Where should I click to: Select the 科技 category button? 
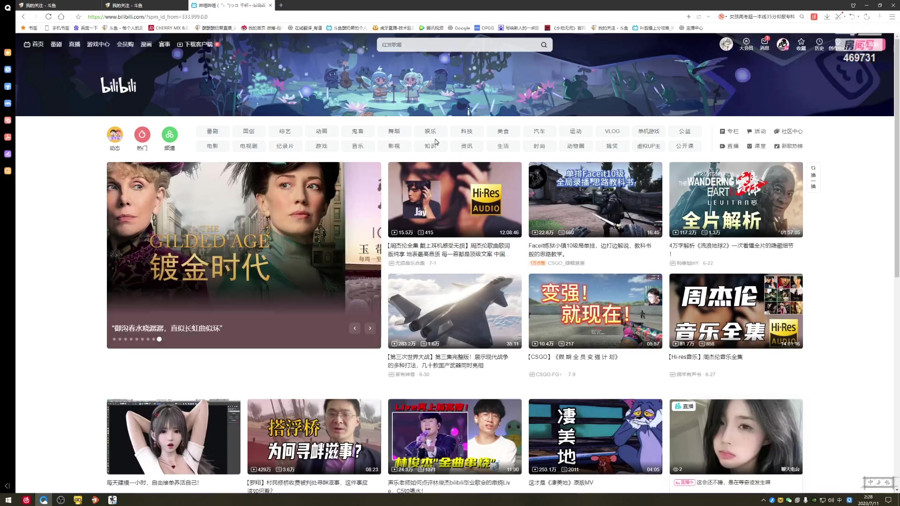coord(467,131)
